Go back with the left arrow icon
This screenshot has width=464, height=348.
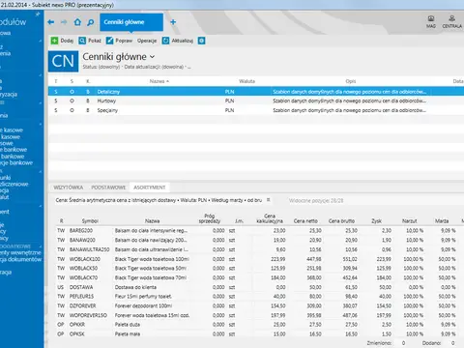50,22
